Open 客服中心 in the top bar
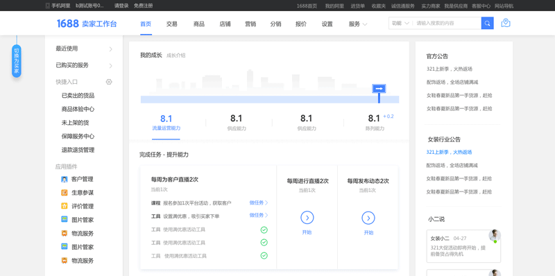The height and width of the screenshot is (276, 555). pyautogui.click(x=481, y=6)
